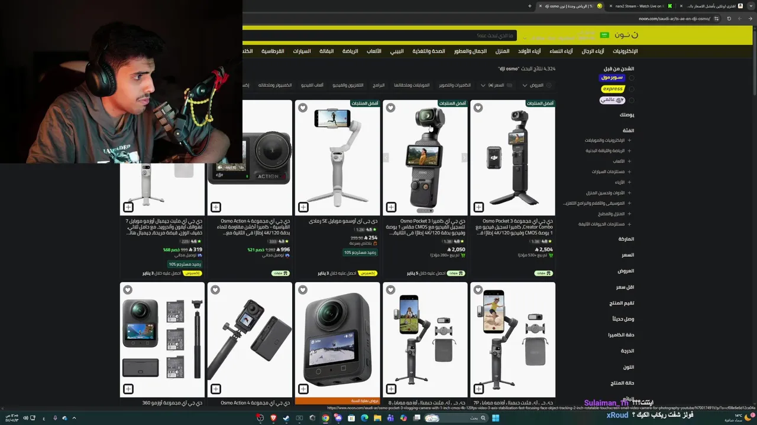Image resolution: width=757 pixels, height=425 pixels.
Task: Add the 319 Osmo Mobile 7 gimbal to cart
Action: pyautogui.click(x=128, y=207)
